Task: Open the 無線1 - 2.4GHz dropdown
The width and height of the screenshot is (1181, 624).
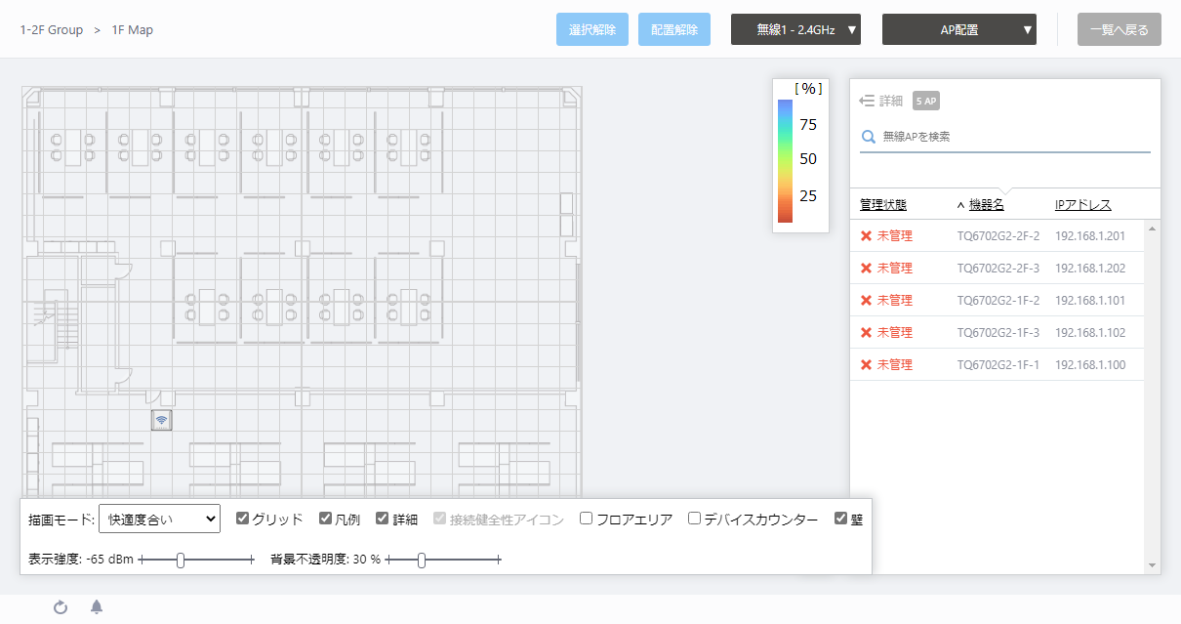Action: coord(795,29)
